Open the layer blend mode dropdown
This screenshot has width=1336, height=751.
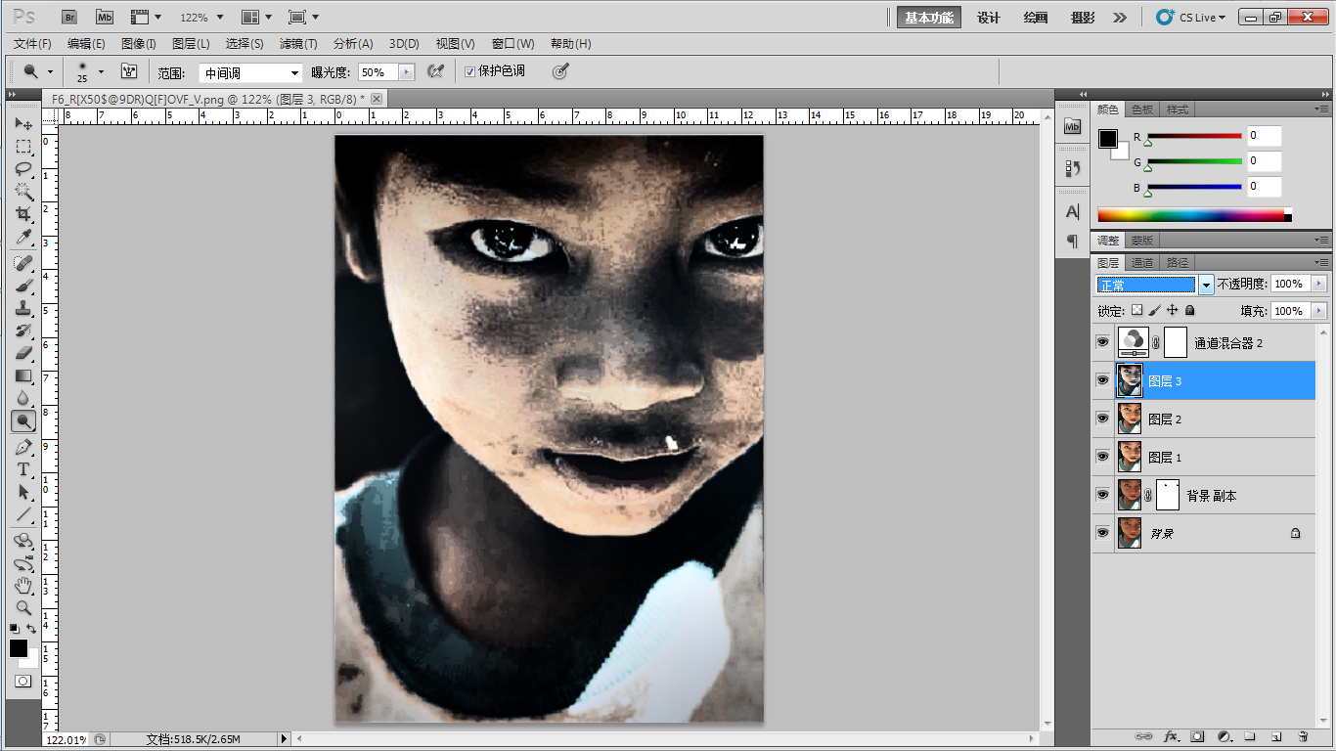1206,285
